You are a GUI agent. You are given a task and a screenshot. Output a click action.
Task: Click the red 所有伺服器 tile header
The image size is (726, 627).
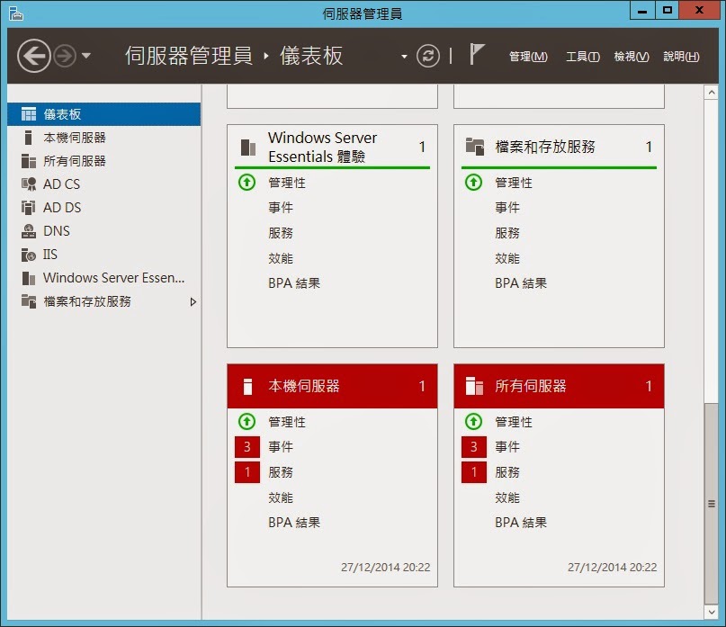tap(559, 386)
